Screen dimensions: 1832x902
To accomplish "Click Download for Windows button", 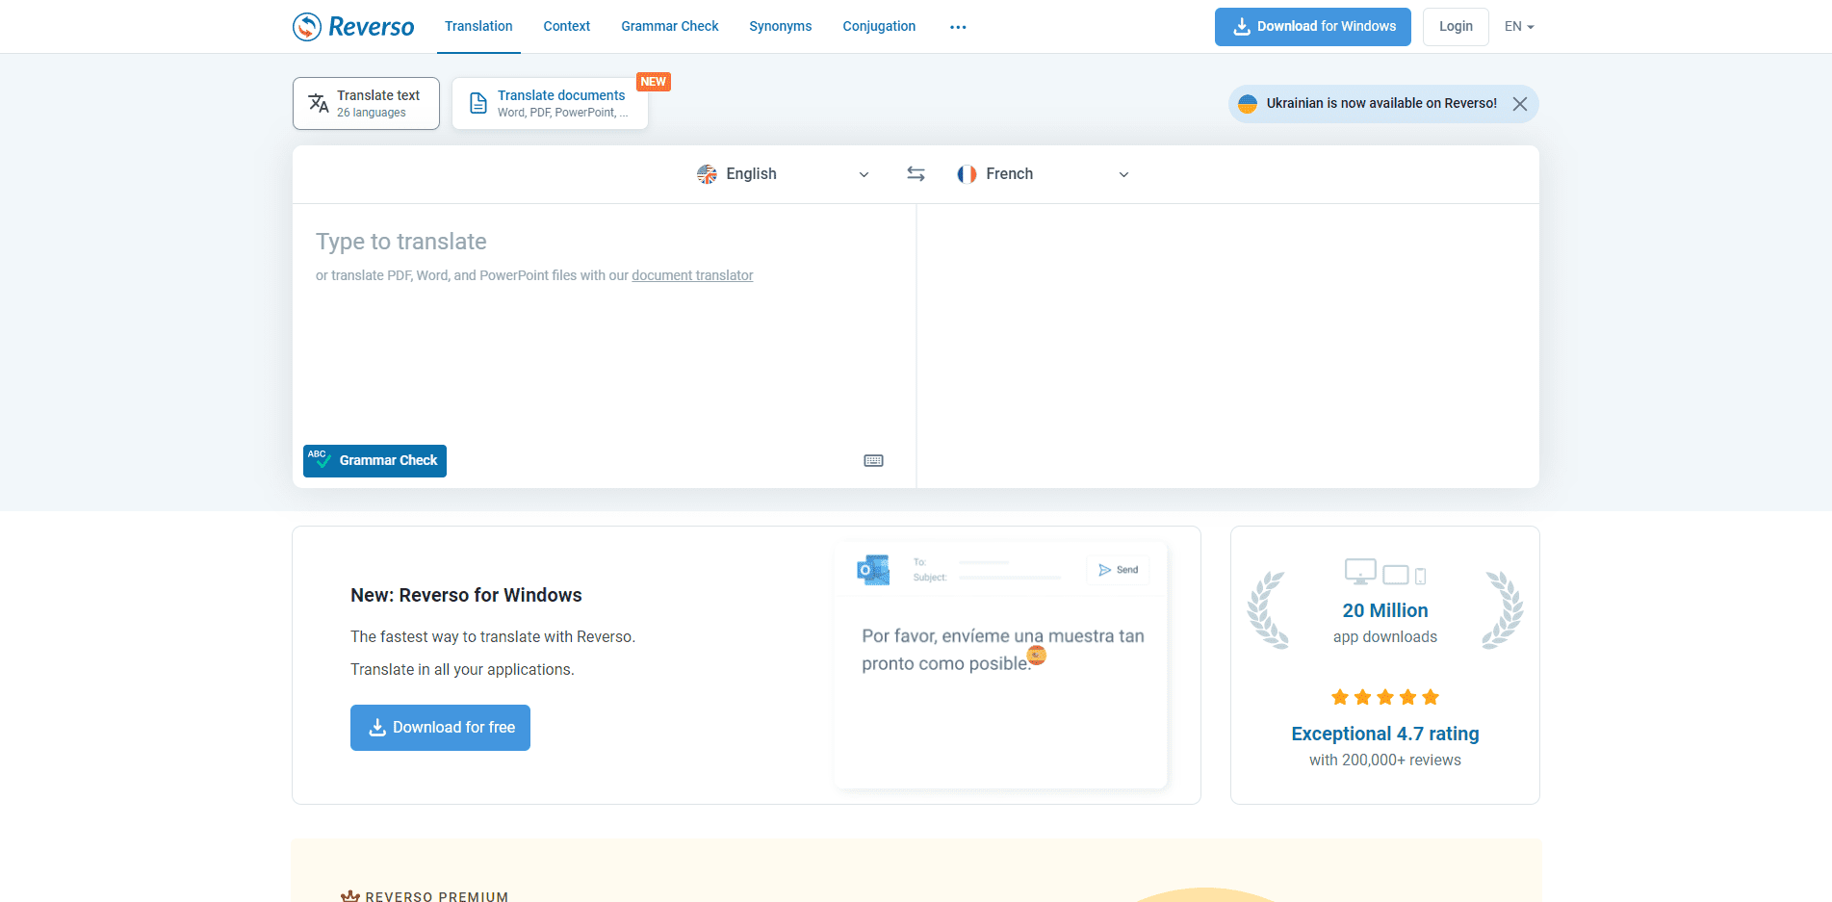I will tap(1312, 26).
